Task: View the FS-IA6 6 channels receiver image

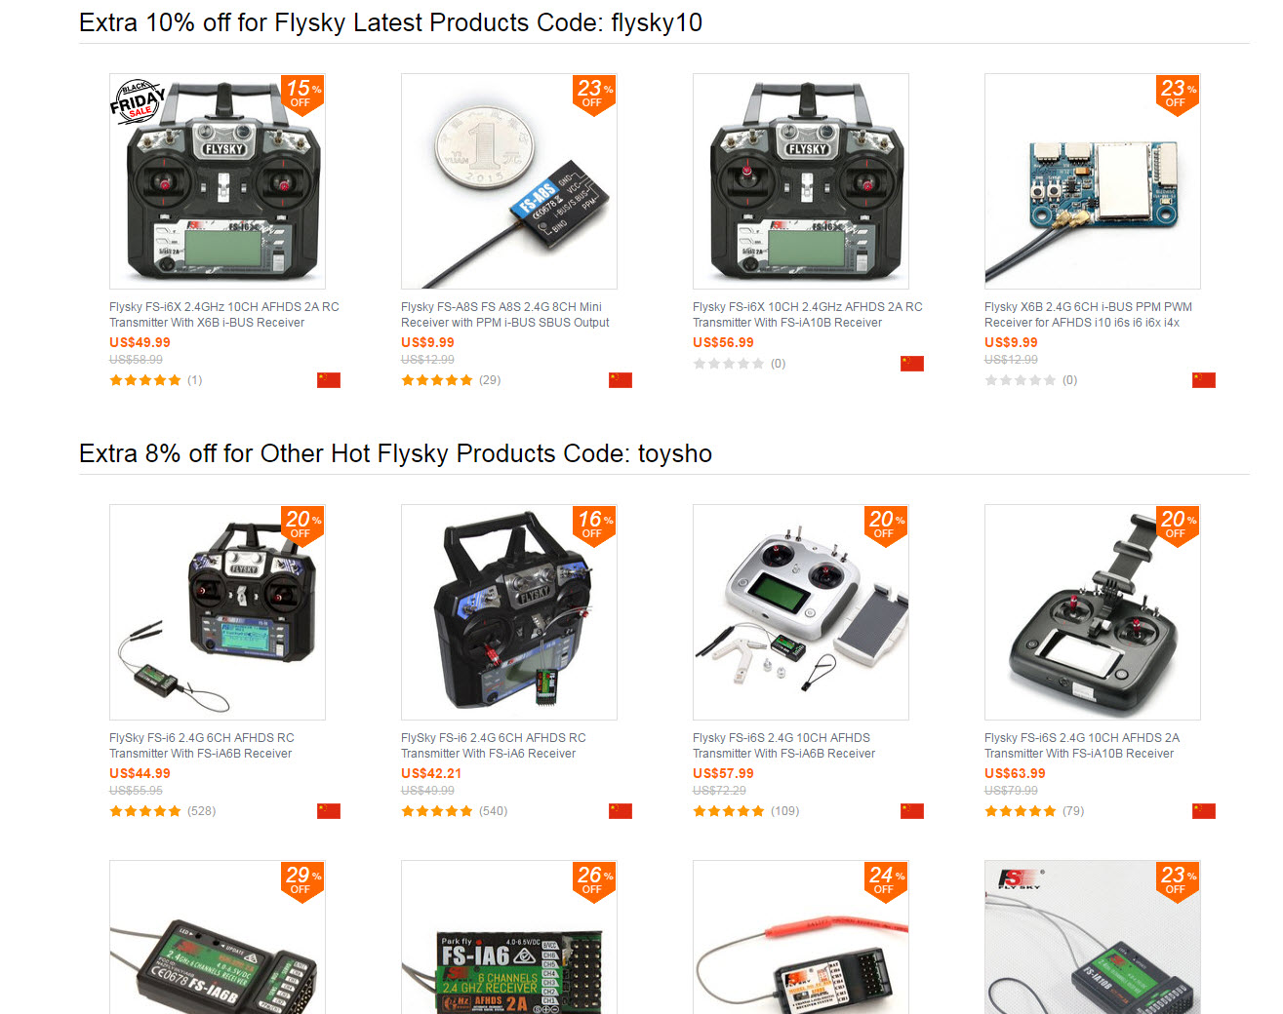Action: coord(509,938)
